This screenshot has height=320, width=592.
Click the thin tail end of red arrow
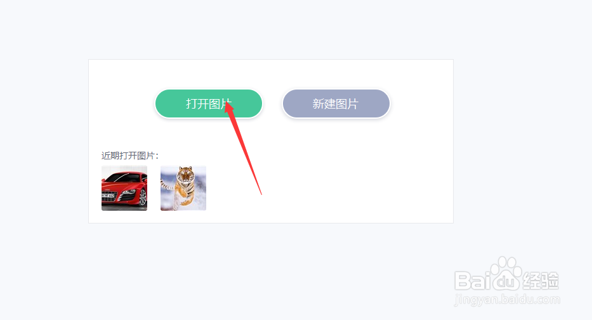click(x=261, y=194)
